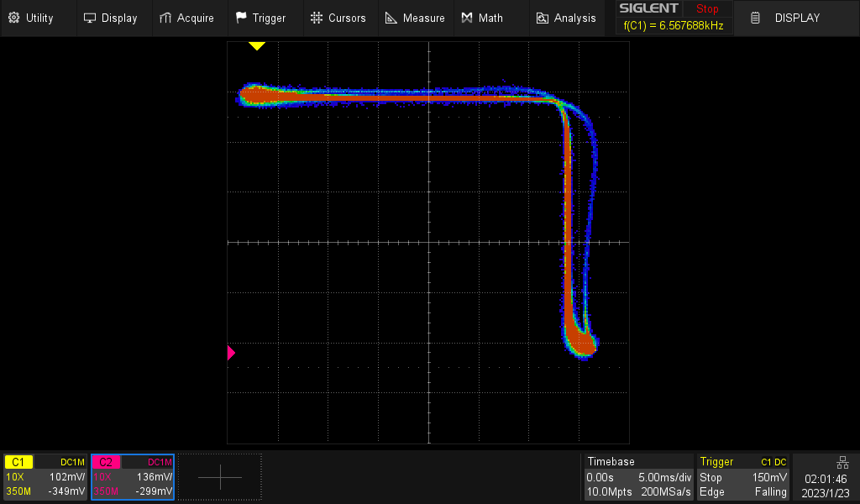The width and height of the screenshot is (860, 504).
Task: Open the Trigger menu in top bar
Action: (x=260, y=18)
